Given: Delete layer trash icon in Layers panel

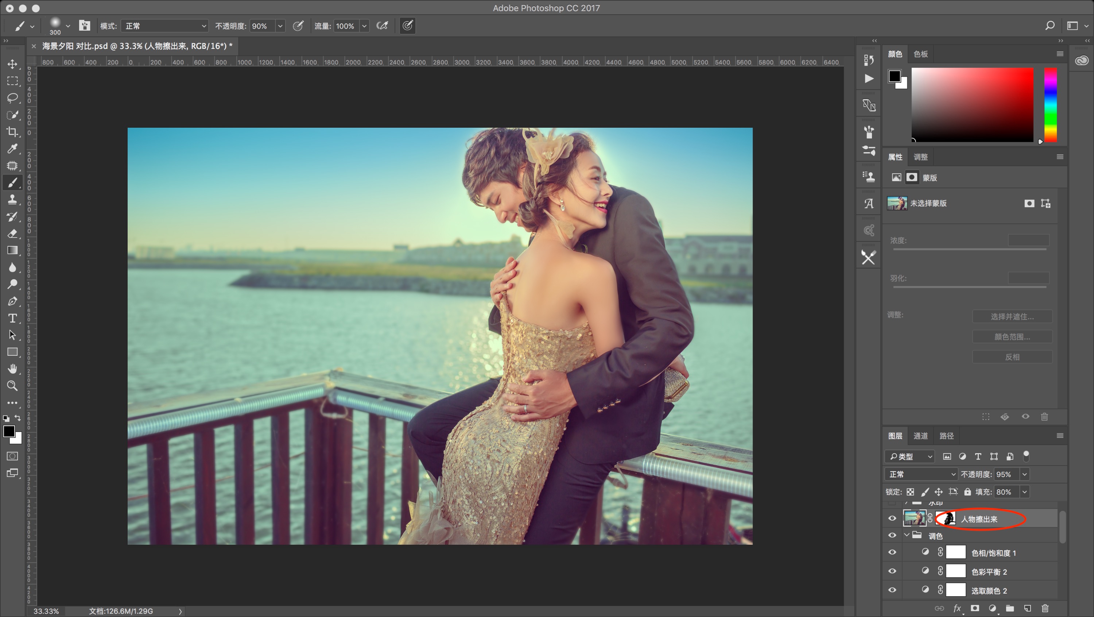Looking at the screenshot, I should pyautogui.click(x=1045, y=609).
